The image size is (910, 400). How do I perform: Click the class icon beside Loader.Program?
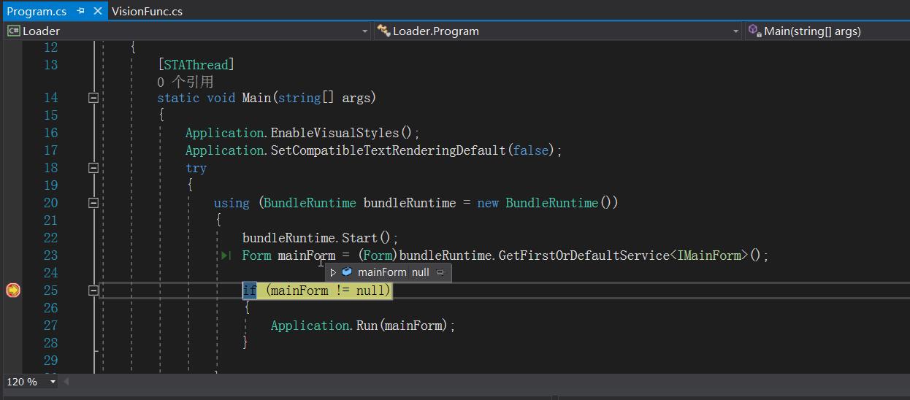[x=383, y=31]
